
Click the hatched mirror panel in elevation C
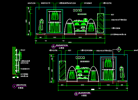click(101, 23)
